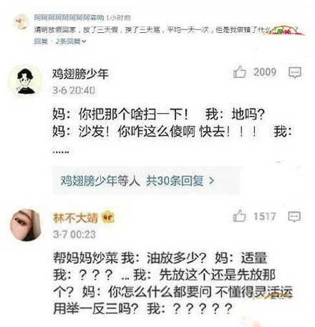The image size is (315, 327).
Task: Select the comment text starting 妈：你把那个啥扫一下
Action: [172, 131]
